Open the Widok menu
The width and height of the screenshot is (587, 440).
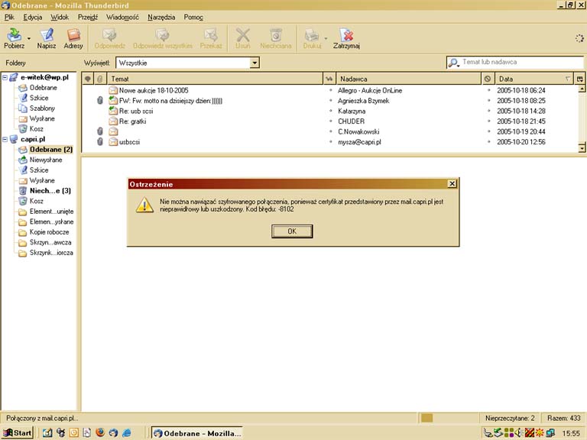(60, 18)
